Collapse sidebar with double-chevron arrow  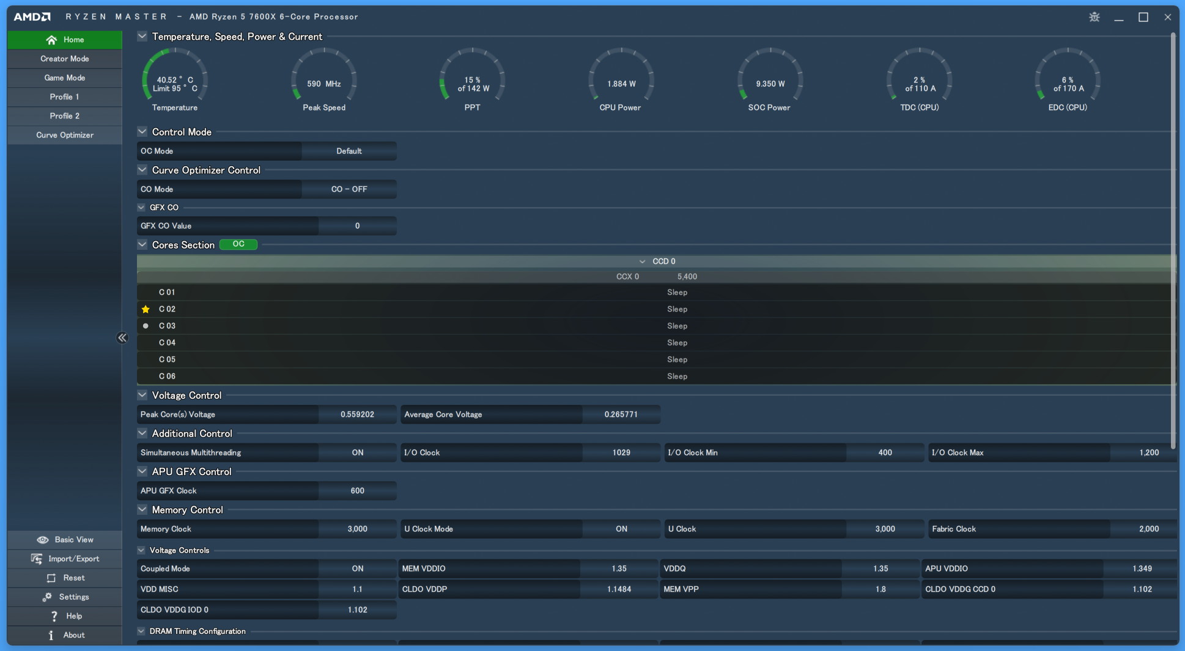(122, 338)
